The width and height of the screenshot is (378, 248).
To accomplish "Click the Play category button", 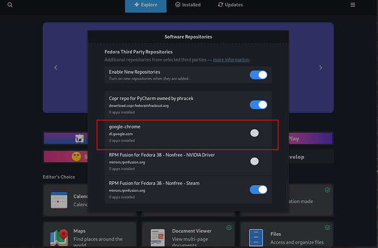I will tap(311, 139).
